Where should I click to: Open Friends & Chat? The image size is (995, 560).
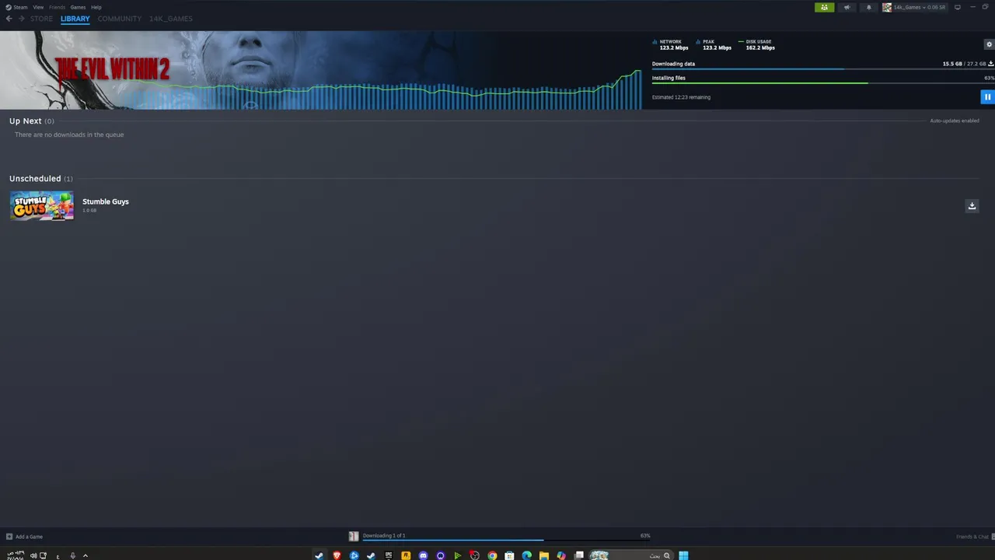tap(972, 537)
